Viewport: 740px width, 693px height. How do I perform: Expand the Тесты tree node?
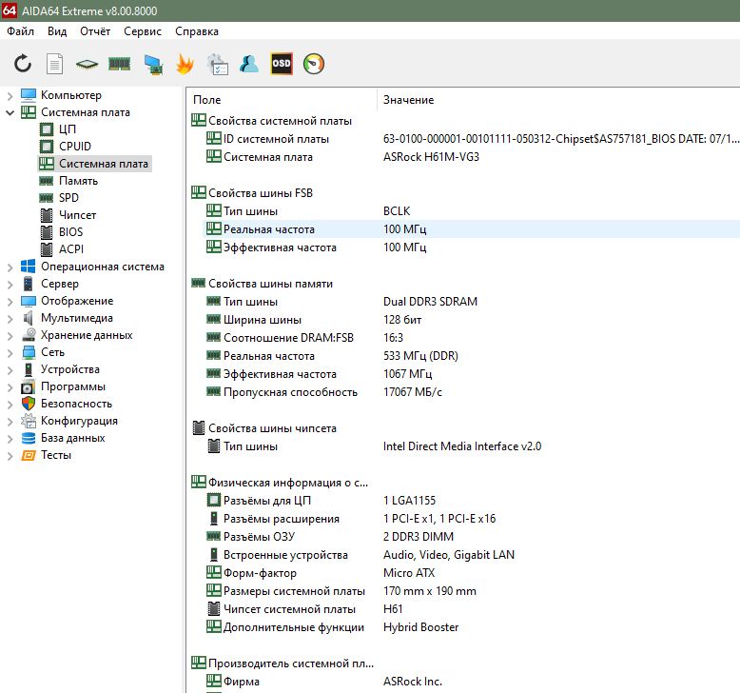10,456
